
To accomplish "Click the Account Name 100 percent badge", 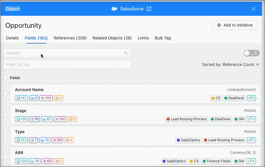I will (46, 98).
